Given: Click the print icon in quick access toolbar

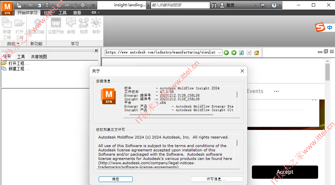Looking at the screenshot, I should [83, 5].
